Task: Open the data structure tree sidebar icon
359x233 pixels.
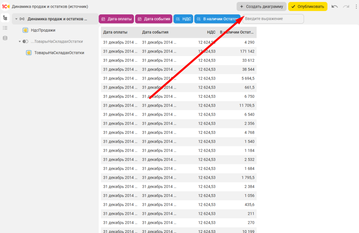Action: pyautogui.click(x=5, y=18)
